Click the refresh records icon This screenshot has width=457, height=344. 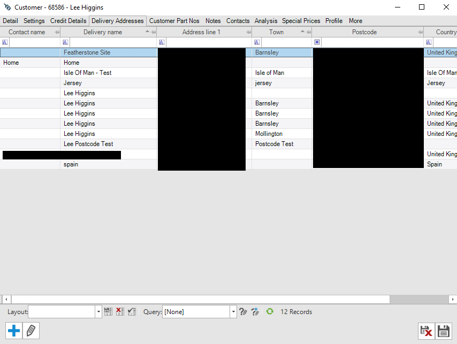coord(270,311)
